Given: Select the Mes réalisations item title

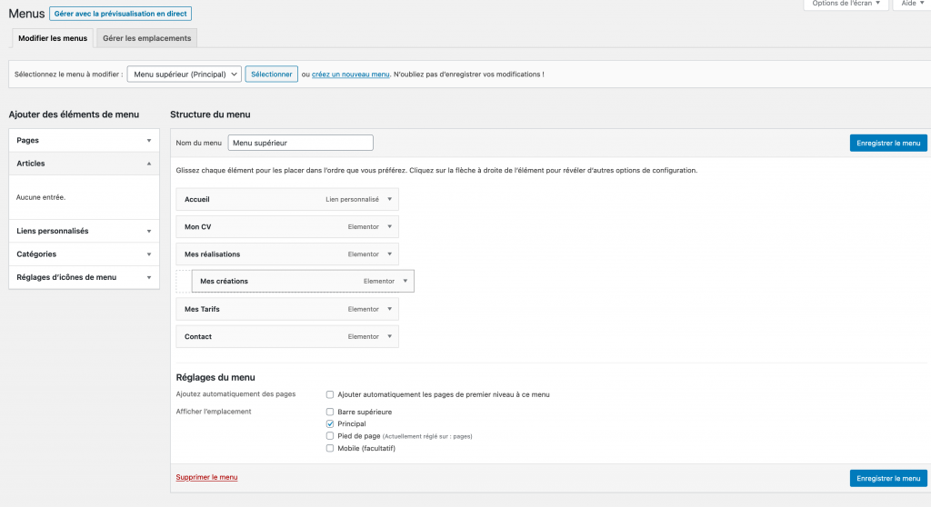Looking at the screenshot, I should pos(213,254).
